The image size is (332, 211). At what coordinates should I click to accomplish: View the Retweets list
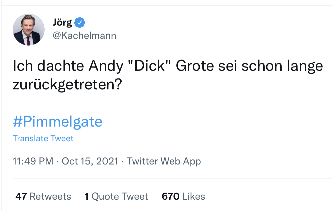(x=50, y=196)
